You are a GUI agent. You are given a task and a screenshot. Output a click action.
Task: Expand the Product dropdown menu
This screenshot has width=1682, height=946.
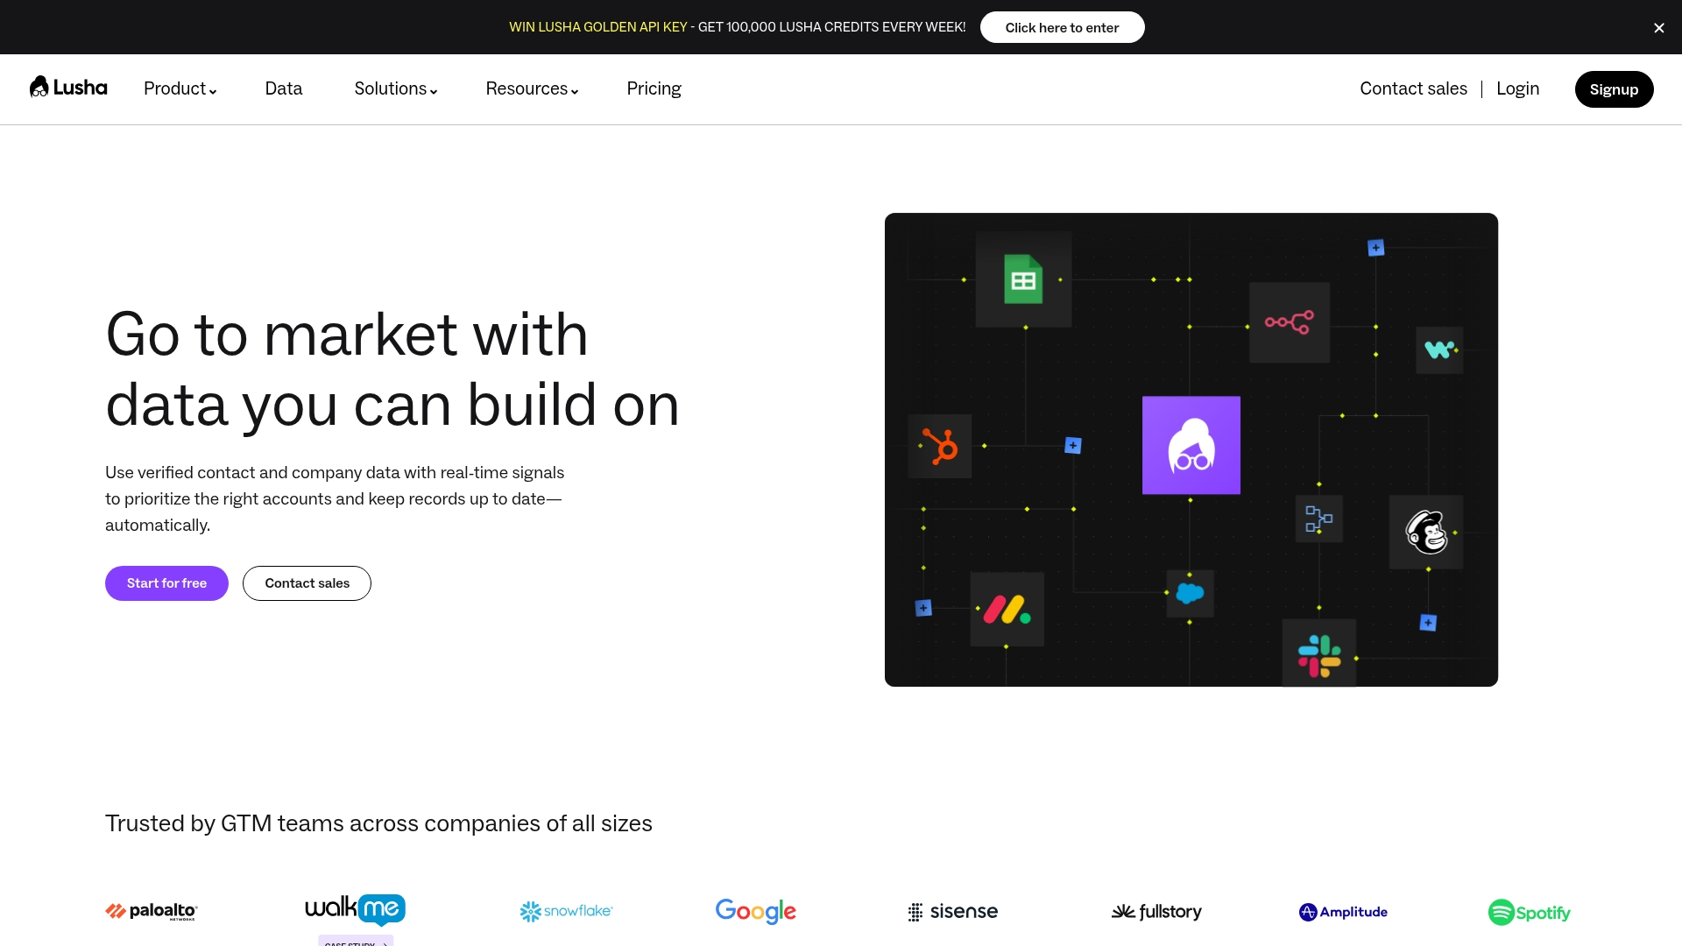pos(180,88)
